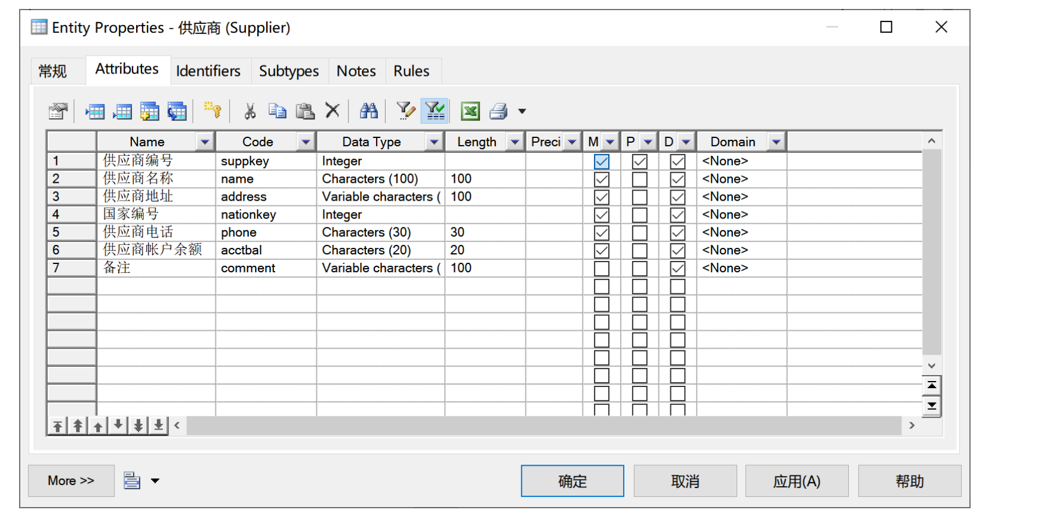Cut selection with the scissors icon
Screen dimensions: 1044x519
pos(250,111)
